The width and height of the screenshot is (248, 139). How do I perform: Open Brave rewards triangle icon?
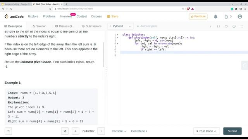pos(193,9)
